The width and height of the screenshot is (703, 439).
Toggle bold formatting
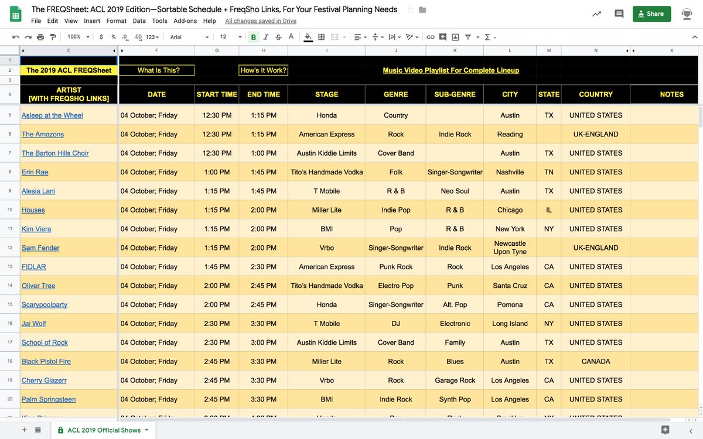(254, 37)
